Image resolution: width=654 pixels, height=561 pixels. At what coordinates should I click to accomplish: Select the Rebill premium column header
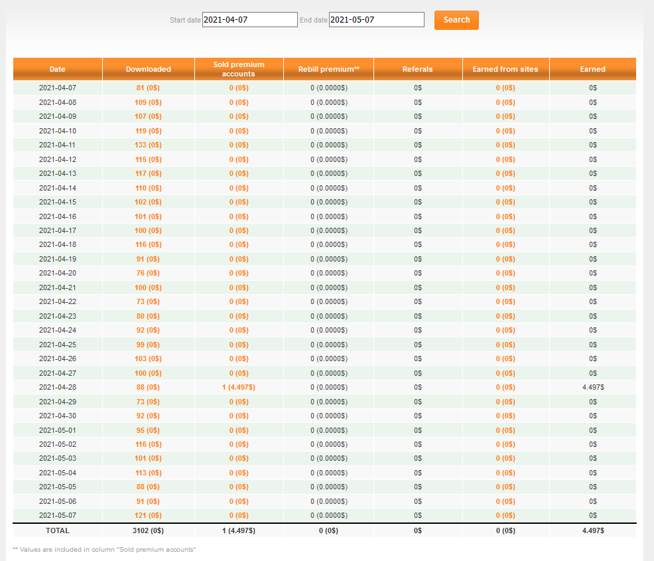[329, 69]
